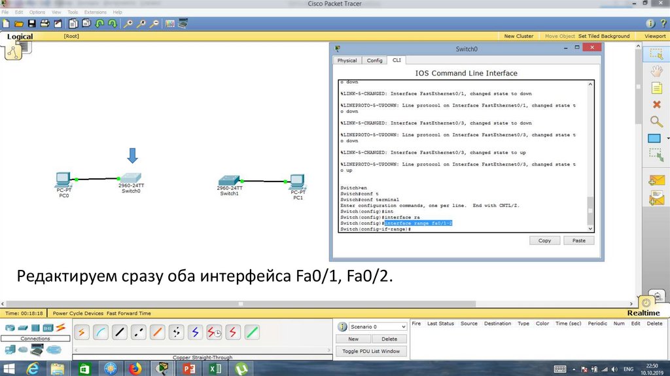
Task: Click the CLI terminal vertical scrollbar
Action: pyautogui.click(x=591, y=156)
